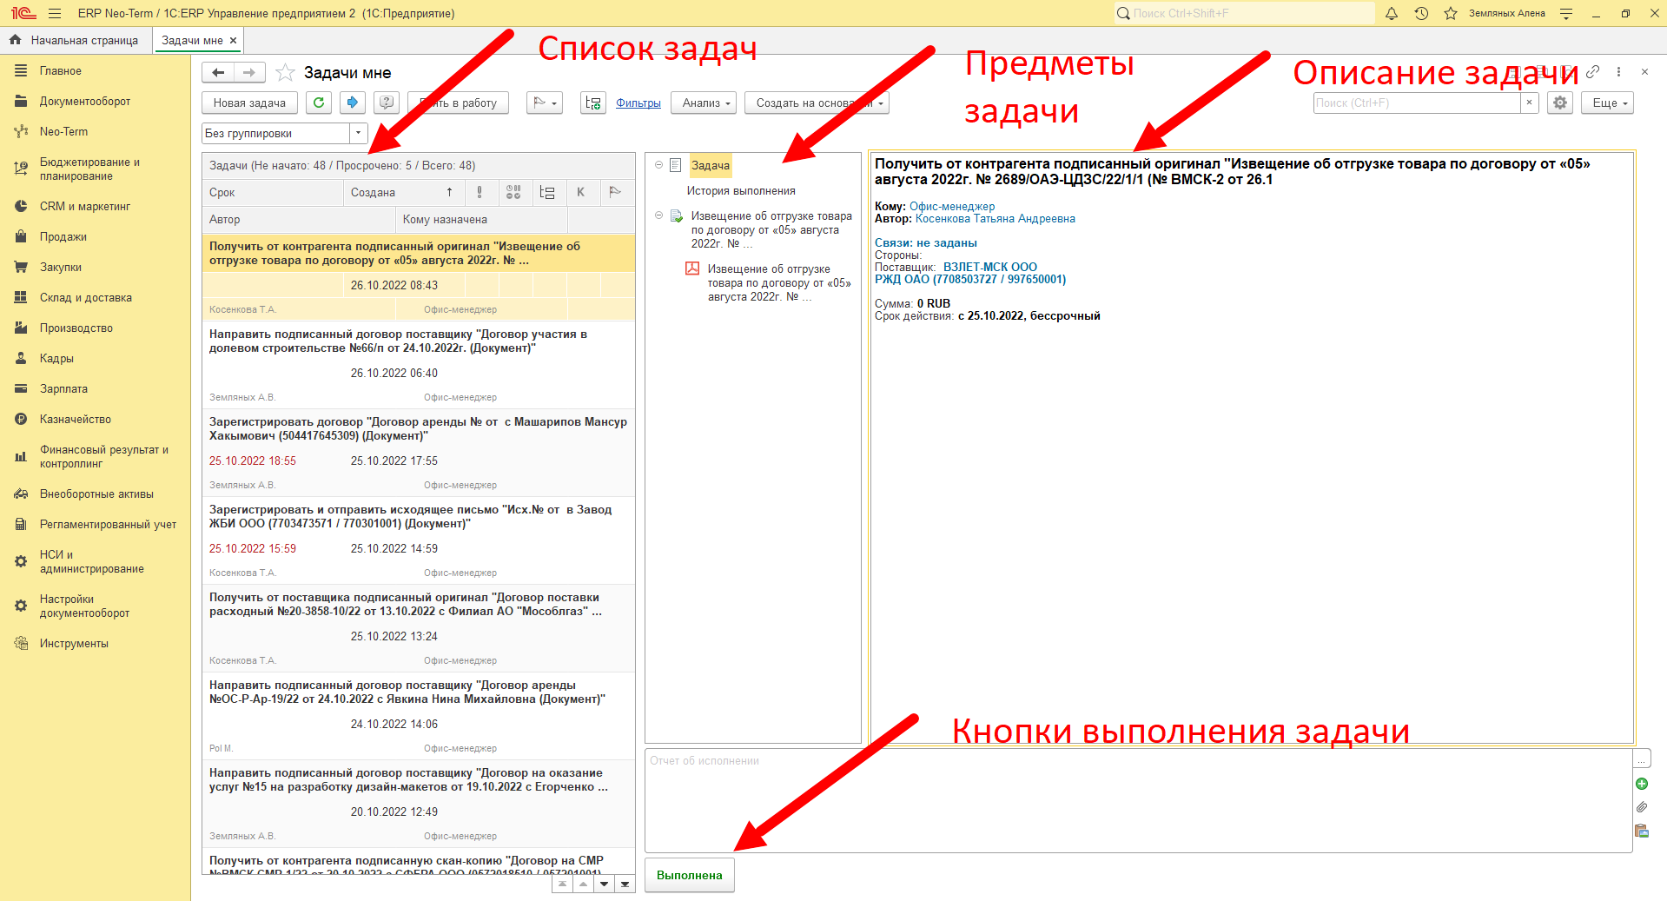Click the green plus add file icon
1667x901 pixels.
click(x=1642, y=784)
